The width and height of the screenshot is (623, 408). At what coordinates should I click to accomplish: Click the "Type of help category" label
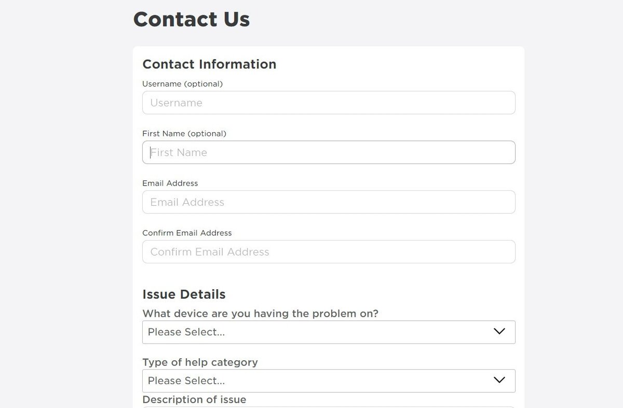tap(200, 362)
